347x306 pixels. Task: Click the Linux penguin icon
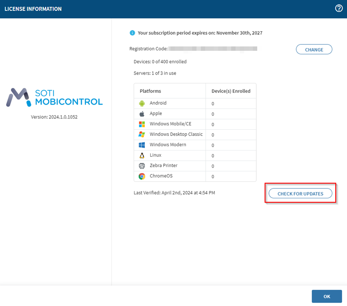pyautogui.click(x=141, y=155)
